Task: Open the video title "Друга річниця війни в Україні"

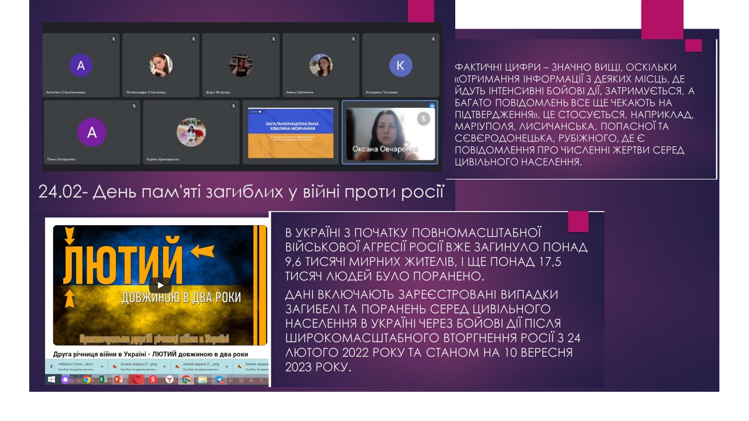Action: (x=150, y=354)
